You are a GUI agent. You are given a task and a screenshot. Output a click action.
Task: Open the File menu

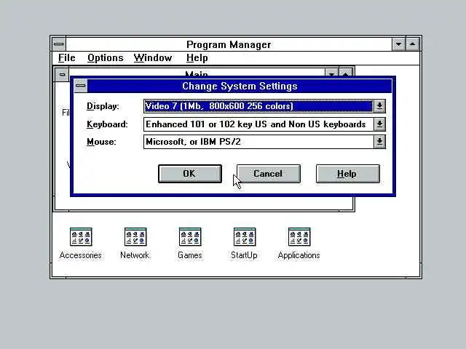click(66, 58)
